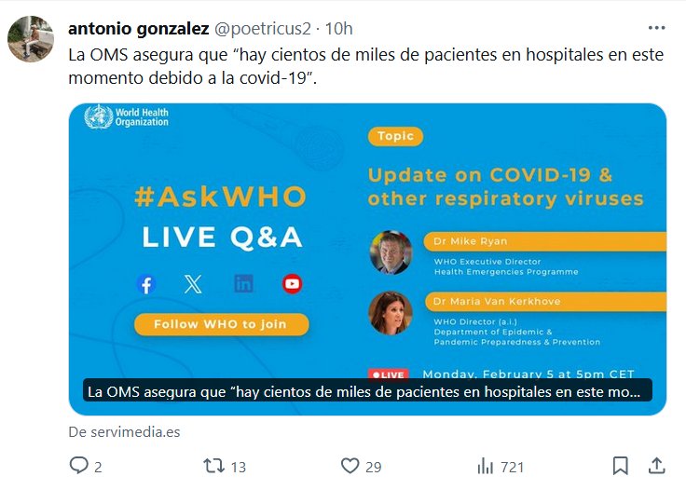Bookmark this tweet
The image size is (686, 490).
(621, 466)
